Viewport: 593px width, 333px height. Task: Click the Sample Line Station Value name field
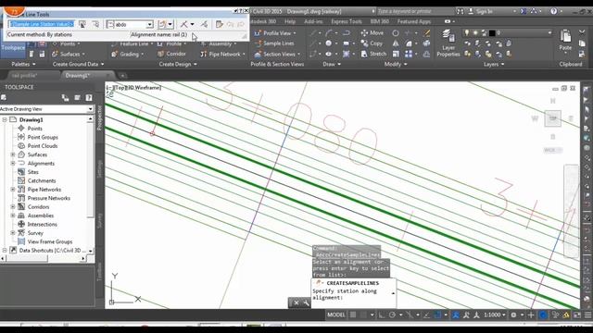tap(41, 25)
